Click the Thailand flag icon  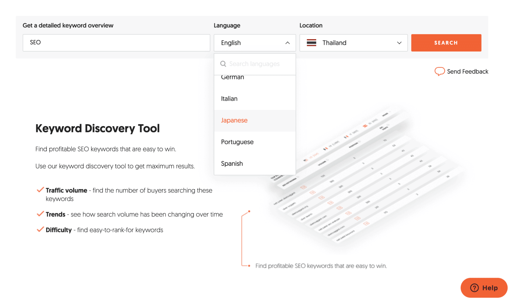click(x=311, y=42)
